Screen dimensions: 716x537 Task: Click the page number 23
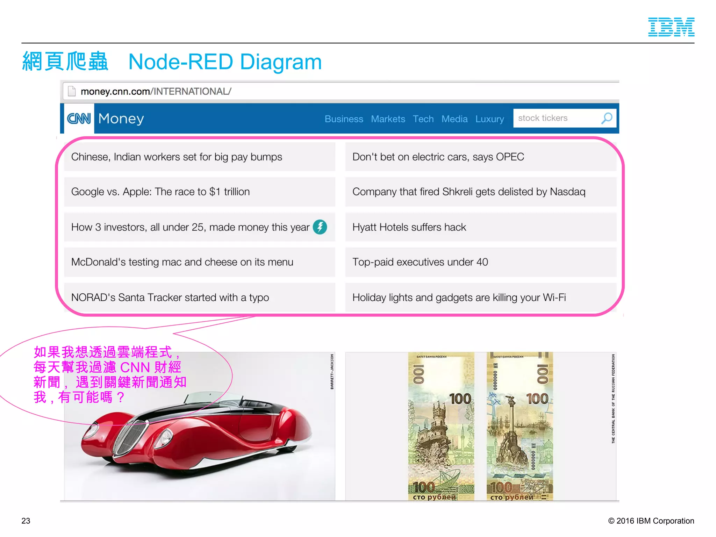(26, 521)
